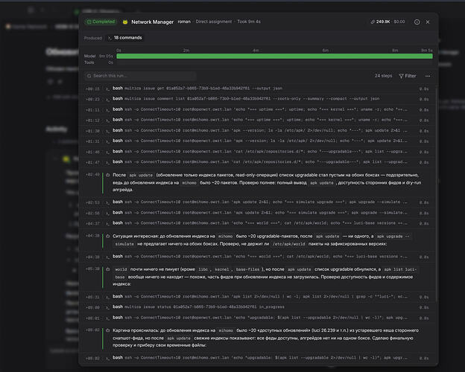
Task: Click the 'roman' assignee name
Action: click(x=184, y=22)
